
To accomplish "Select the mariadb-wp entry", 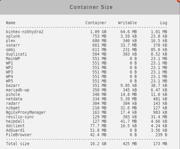I will [x=18, y=90].
